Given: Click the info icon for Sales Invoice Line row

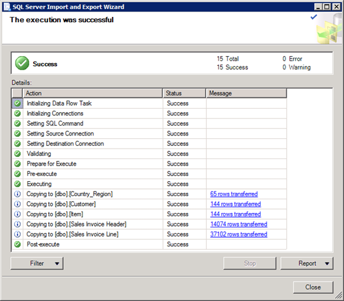Looking at the screenshot, I should [18, 234].
